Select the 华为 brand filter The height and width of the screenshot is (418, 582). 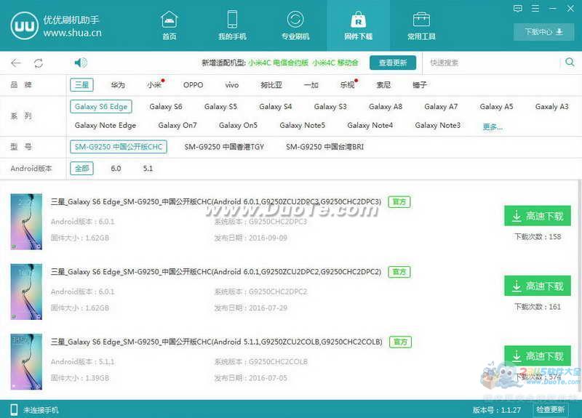click(118, 85)
